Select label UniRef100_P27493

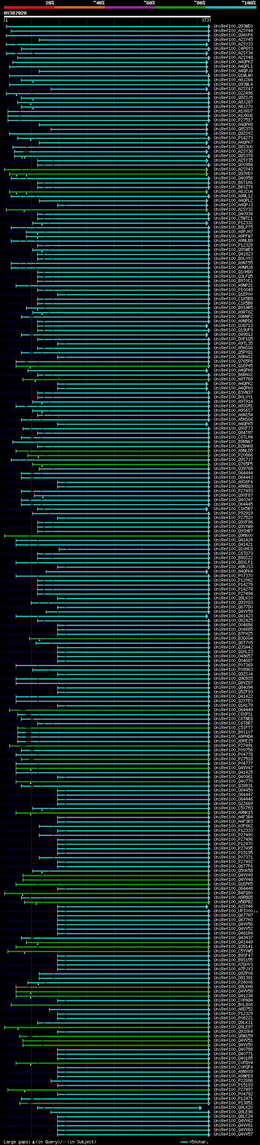pyautogui.click(x=233, y=491)
